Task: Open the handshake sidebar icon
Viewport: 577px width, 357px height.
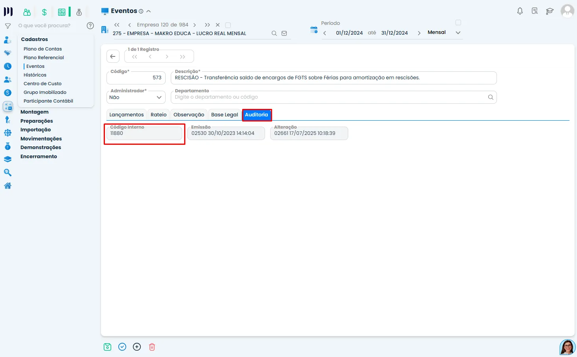Action: (7, 53)
